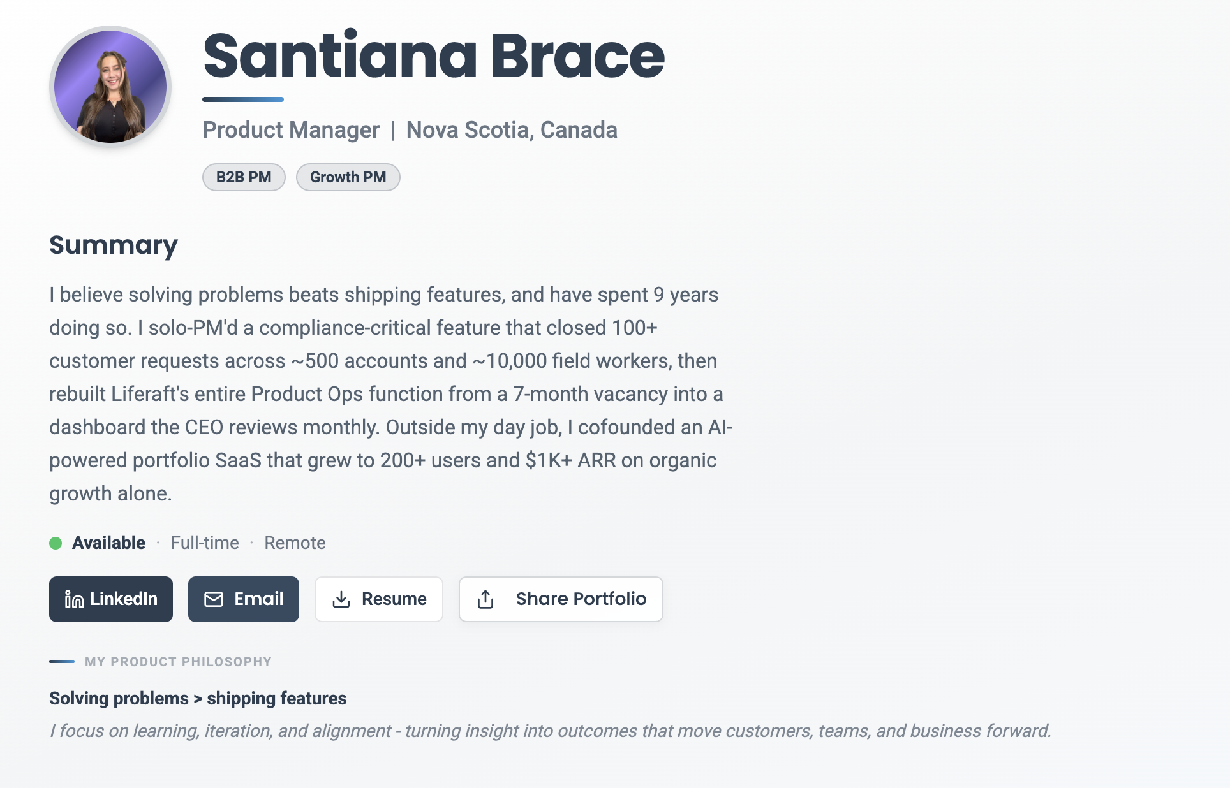Click the LinkedIn logo icon

click(74, 599)
